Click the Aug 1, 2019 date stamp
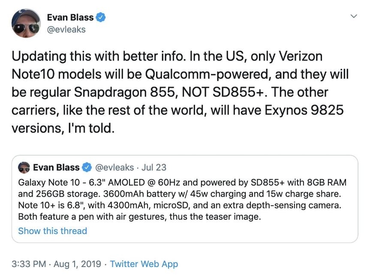 tap(77, 264)
